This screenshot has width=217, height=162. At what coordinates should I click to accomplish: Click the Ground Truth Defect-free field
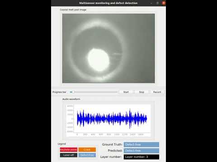coord(142,144)
